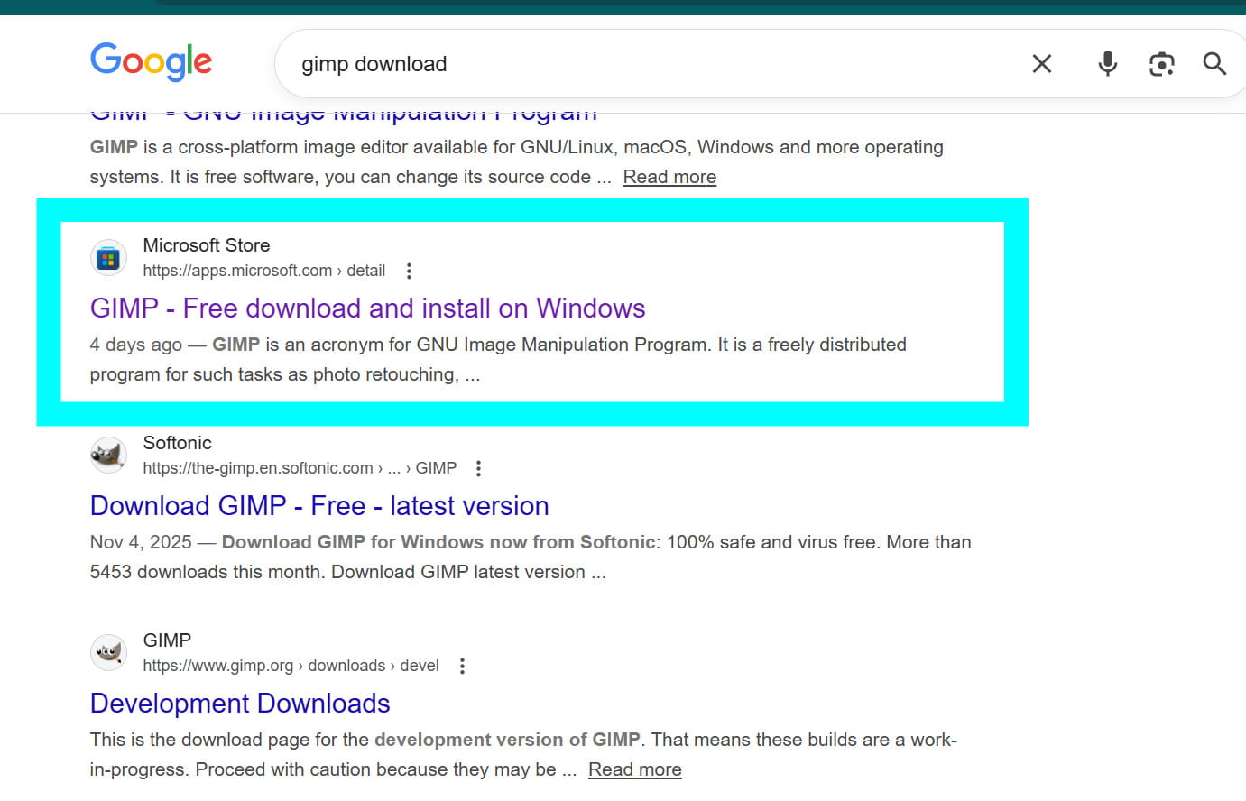1246x801 pixels.
Task: Open more options for the gimp.org devel result
Action: pos(462,666)
